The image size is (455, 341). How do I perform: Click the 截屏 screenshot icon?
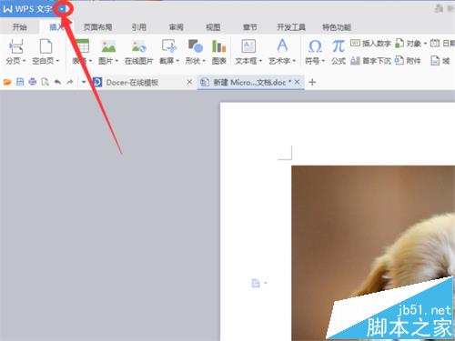click(x=169, y=46)
